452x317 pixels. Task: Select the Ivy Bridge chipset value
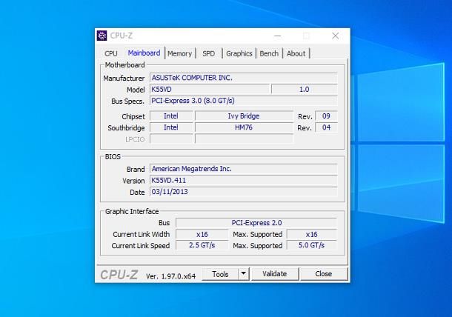(244, 116)
